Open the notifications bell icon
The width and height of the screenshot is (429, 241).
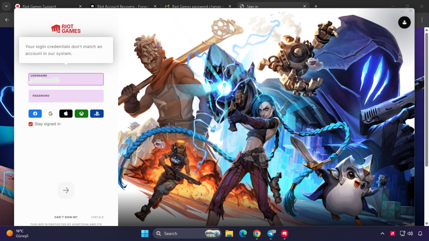point(420,234)
